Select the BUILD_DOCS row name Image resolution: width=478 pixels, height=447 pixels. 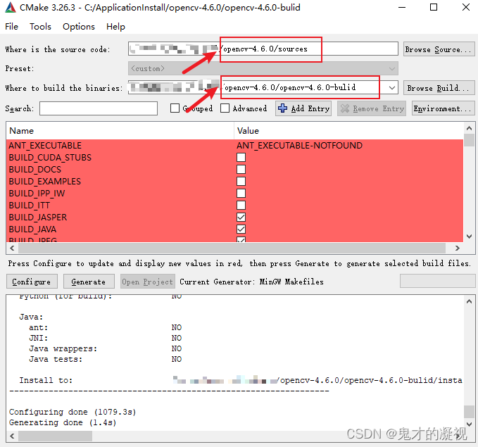click(35, 169)
